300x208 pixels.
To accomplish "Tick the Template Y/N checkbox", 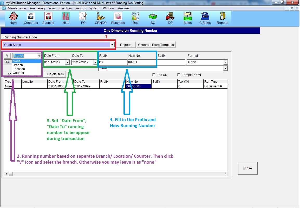I will coord(179,75).
